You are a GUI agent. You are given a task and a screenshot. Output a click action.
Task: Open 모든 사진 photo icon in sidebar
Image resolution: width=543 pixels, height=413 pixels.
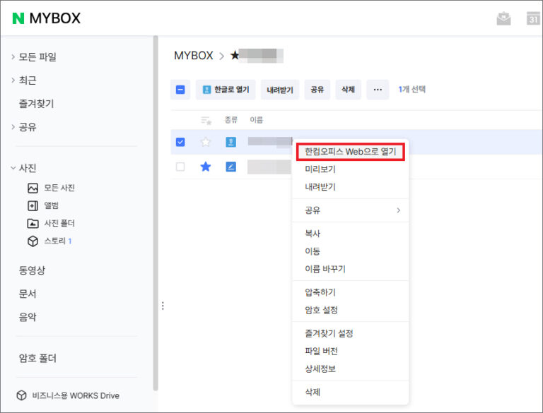pos(33,188)
